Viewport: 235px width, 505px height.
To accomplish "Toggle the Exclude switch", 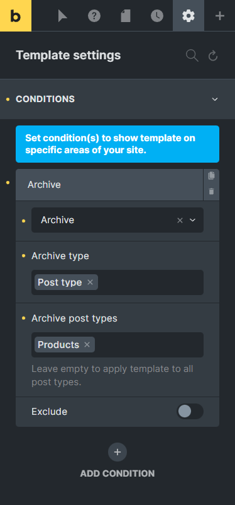I will [190, 411].
